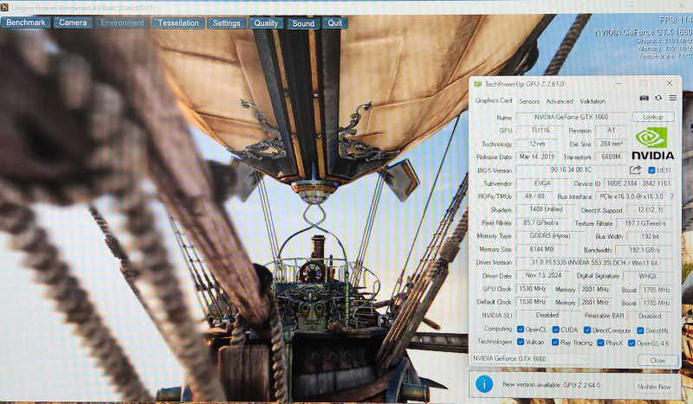The image size is (693, 404).
Task: Click the Close button in GPU-Z
Action: 657,360
